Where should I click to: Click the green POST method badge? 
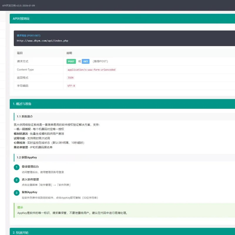coord(71,61)
